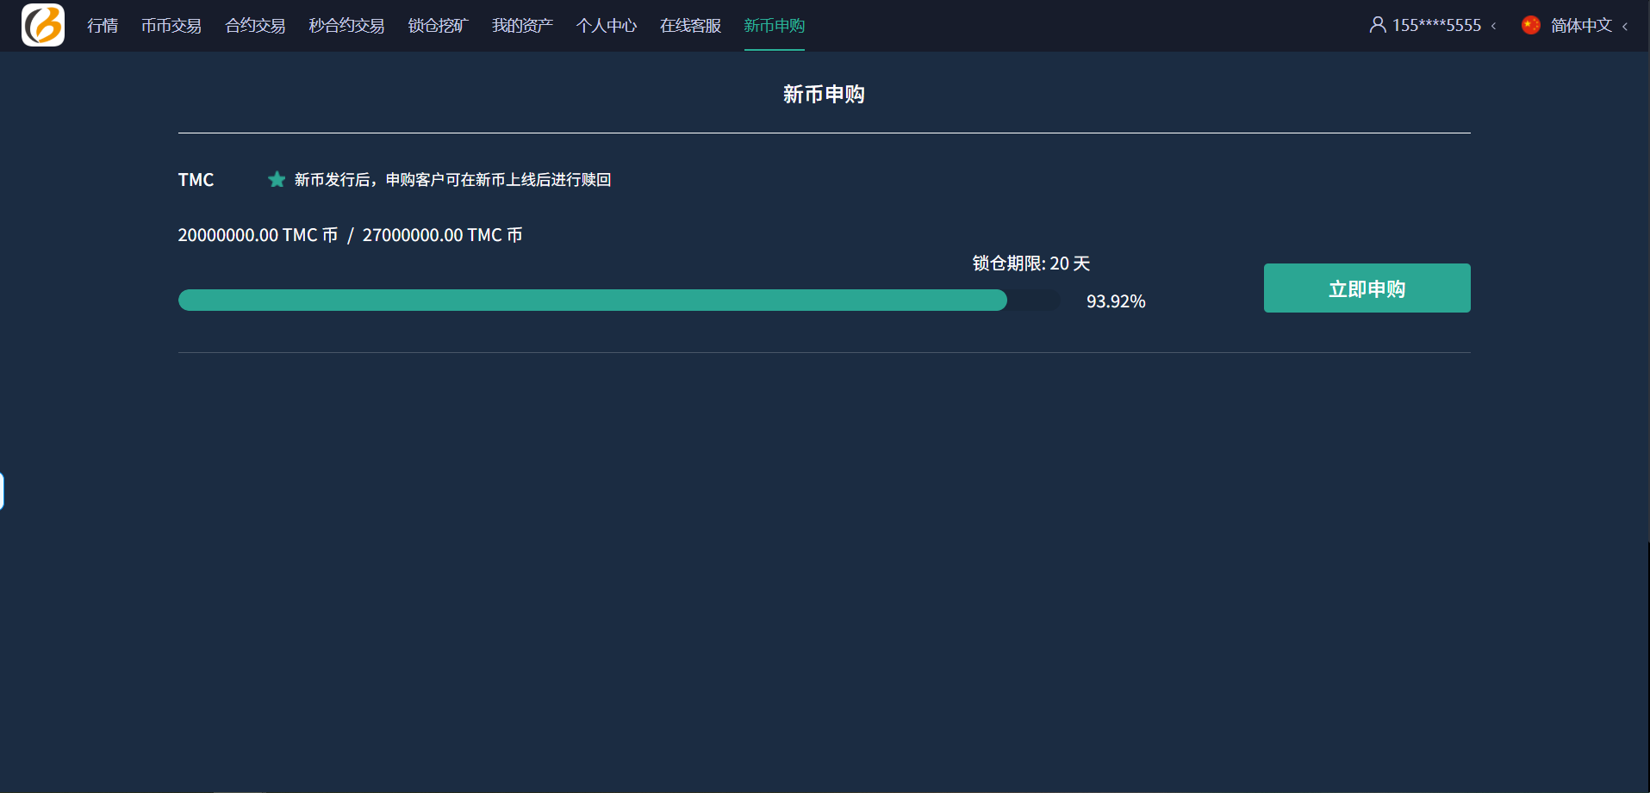
Task: Expand the account 155****5555 dropdown arrow
Action: tap(1494, 26)
